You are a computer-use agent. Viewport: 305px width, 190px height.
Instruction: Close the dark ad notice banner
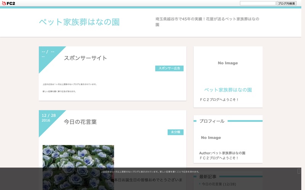(299, 171)
